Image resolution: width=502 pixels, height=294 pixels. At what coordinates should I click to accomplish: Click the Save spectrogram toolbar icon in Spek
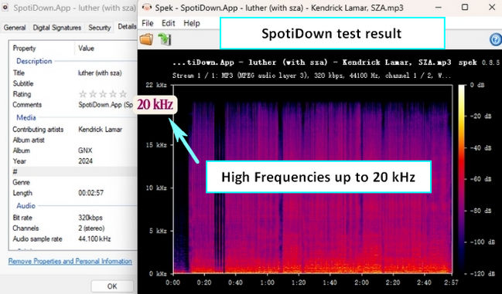[x=165, y=39]
